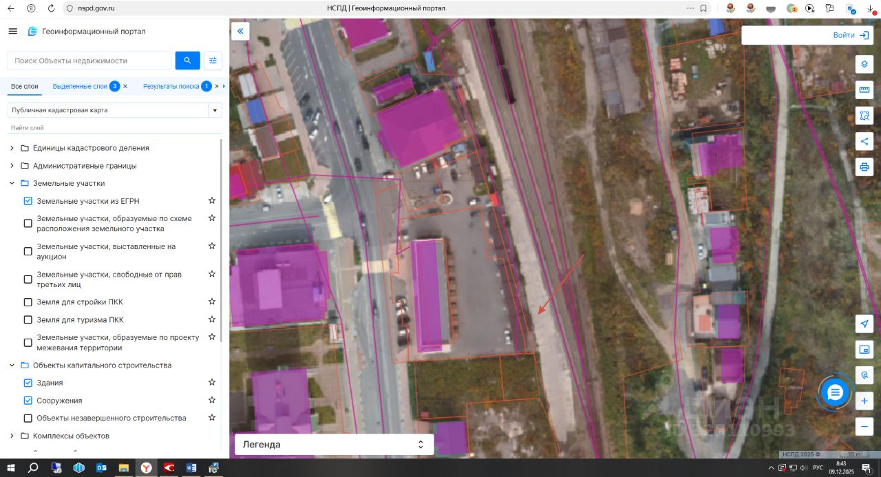This screenshot has width=881, height=477.
Task: Click the share map icon
Action: 864,141
